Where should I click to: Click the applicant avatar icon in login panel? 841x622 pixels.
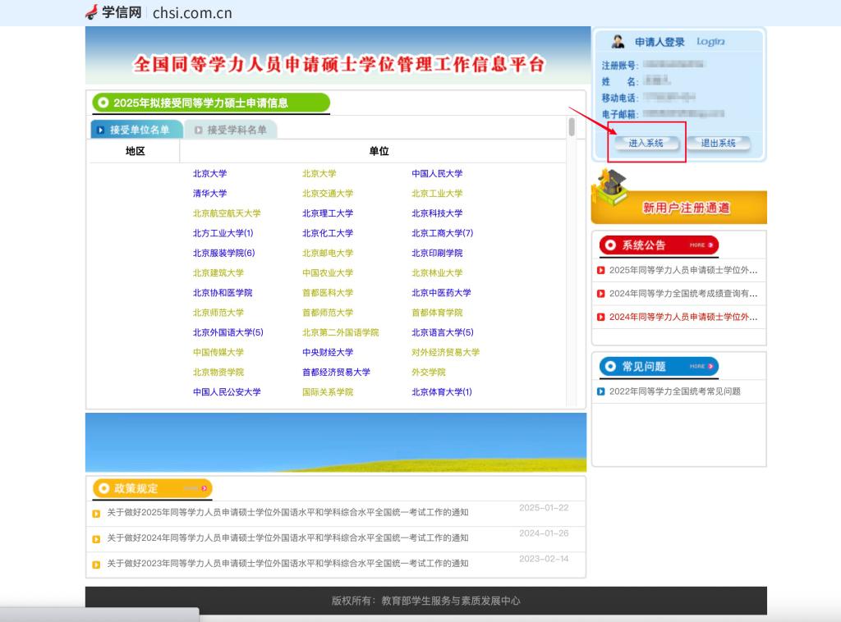(x=618, y=42)
